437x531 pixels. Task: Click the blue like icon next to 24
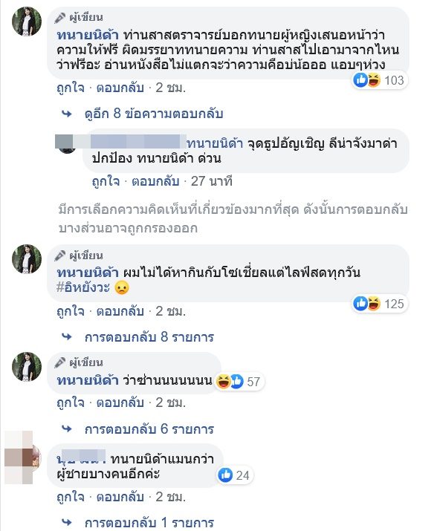[x=225, y=475]
